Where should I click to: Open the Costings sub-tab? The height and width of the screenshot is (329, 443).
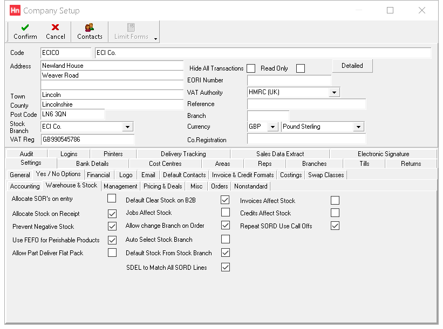(291, 175)
